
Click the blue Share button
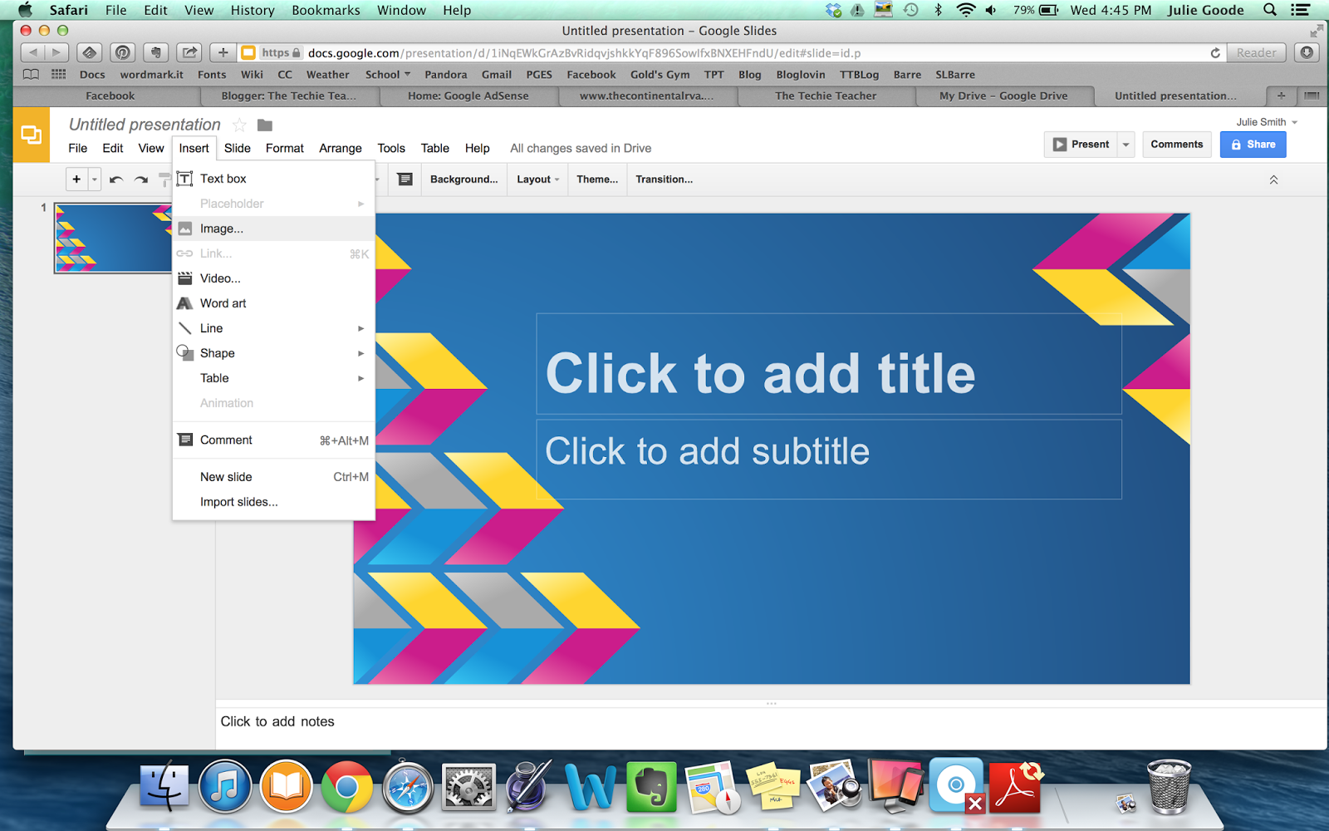tap(1253, 145)
